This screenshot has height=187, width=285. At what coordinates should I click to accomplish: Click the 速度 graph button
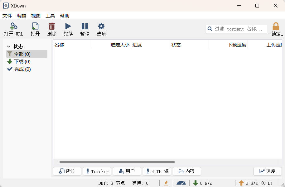pyautogui.click(x=268, y=171)
